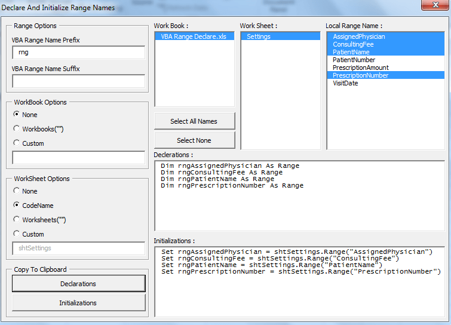Click the Set rngPatientName initialization line
451x325 pixels.
point(272,265)
